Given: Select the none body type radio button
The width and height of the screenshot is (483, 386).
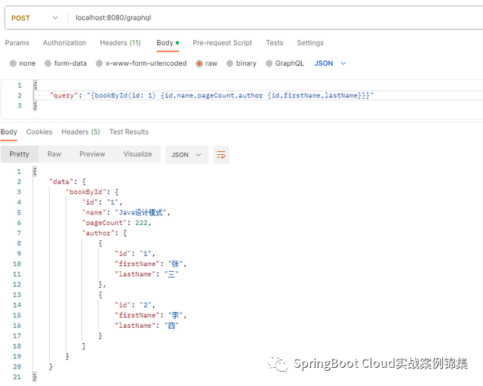Looking at the screenshot, I should pos(14,63).
